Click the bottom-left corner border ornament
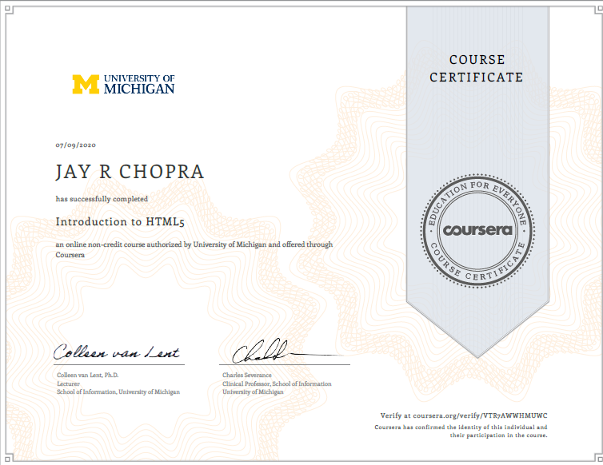Viewport: 603px width, 465px height. click(9, 457)
